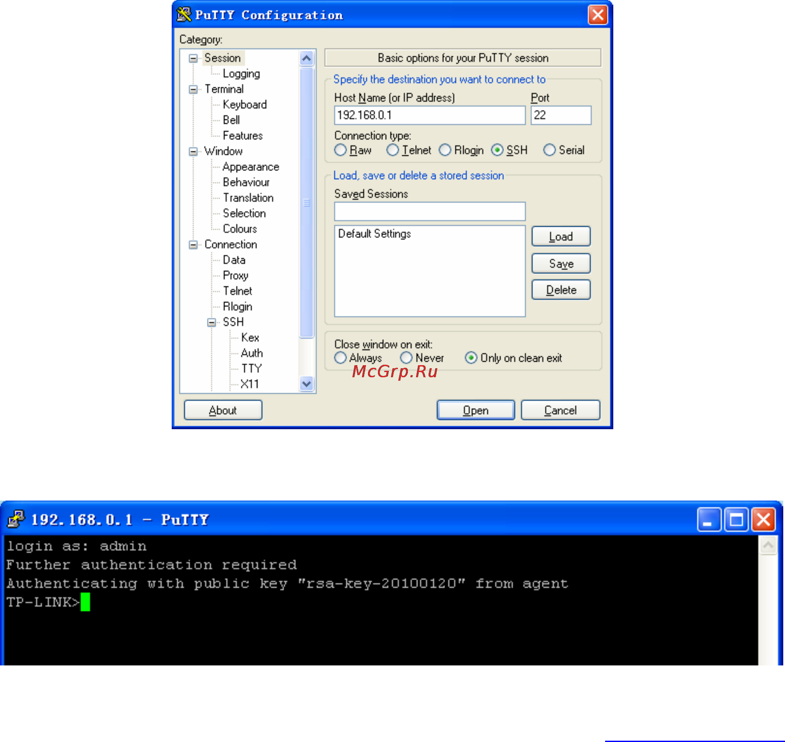Click the terminal window scroll up arrow
Viewport: 785px width, 742px height.
click(769, 545)
